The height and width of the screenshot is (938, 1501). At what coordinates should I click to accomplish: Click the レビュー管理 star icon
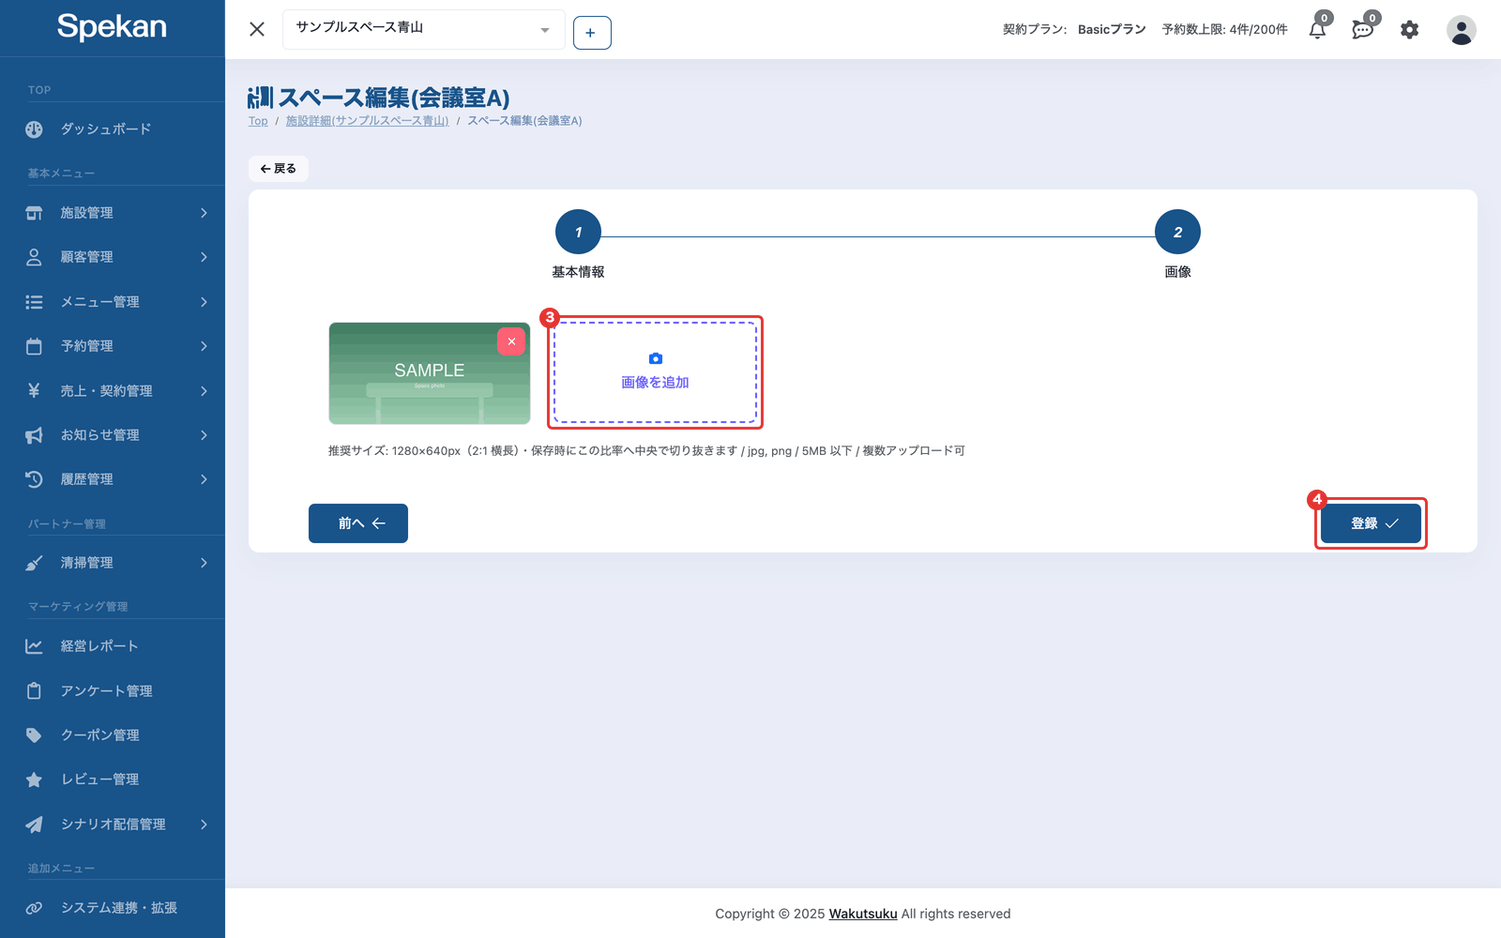click(x=34, y=779)
